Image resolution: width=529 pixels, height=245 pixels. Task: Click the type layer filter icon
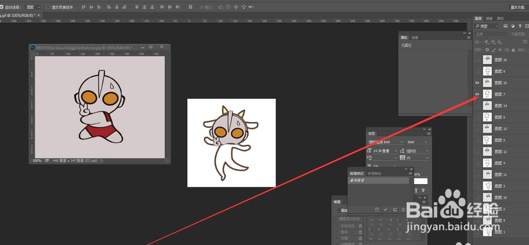(520, 26)
